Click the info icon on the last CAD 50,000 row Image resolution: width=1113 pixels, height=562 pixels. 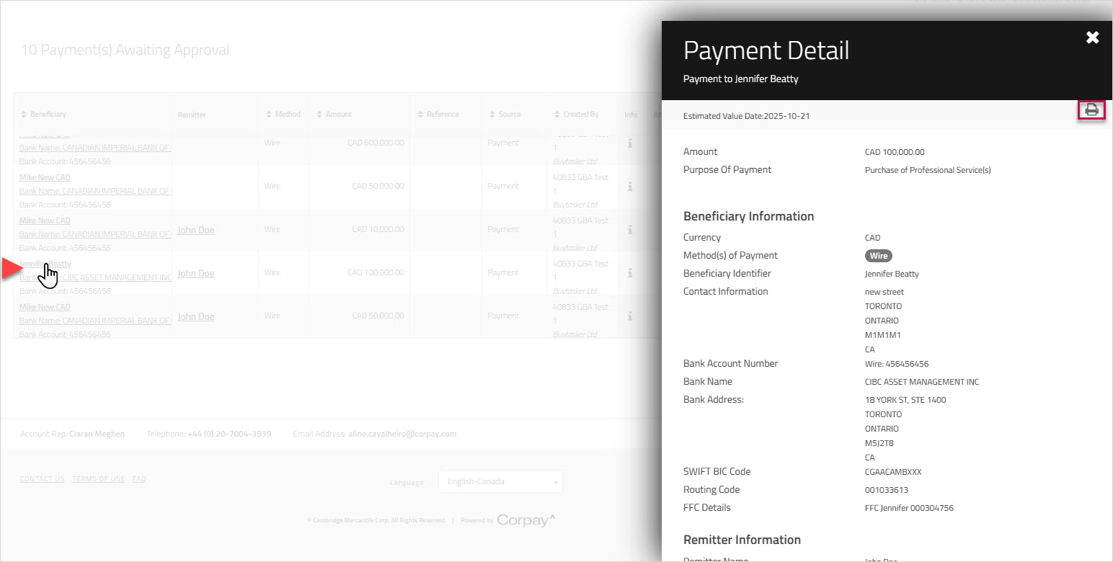[x=631, y=316]
